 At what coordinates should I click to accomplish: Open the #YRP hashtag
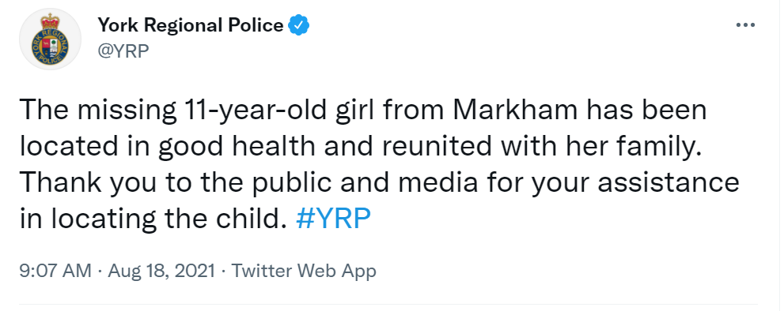tap(334, 218)
